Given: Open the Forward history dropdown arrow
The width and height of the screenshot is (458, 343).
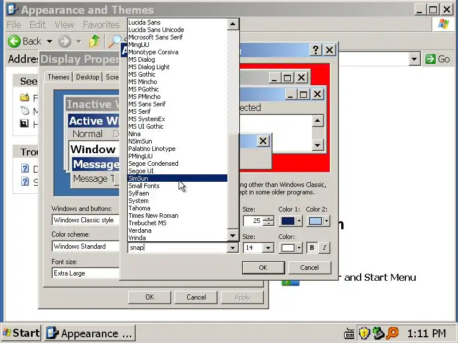Looking at the screenshot, I should (78, 41).
